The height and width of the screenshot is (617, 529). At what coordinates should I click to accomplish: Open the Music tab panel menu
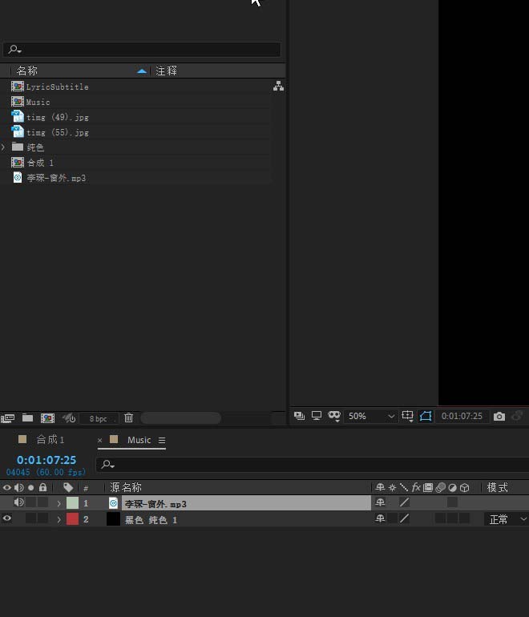[x=162, y=440]
